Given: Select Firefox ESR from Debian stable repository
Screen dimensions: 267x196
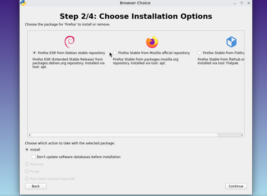Looking at the screenshot, I should tap(34, 52).
